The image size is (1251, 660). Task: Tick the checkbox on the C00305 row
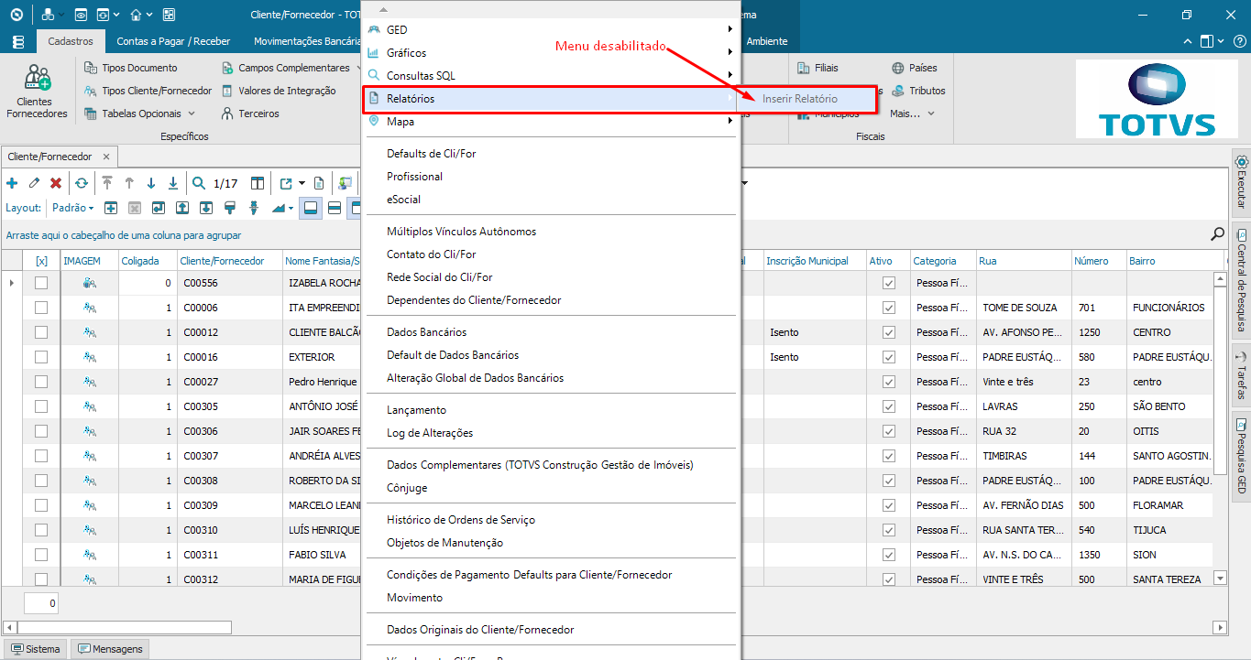click(41, 406)
